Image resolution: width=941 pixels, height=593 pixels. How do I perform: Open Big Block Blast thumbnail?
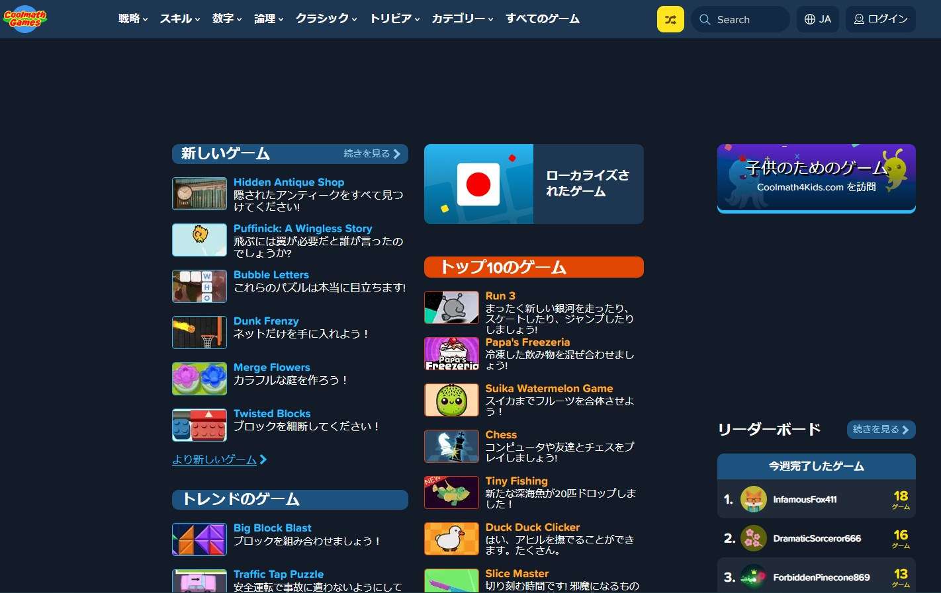pos(199,539)
